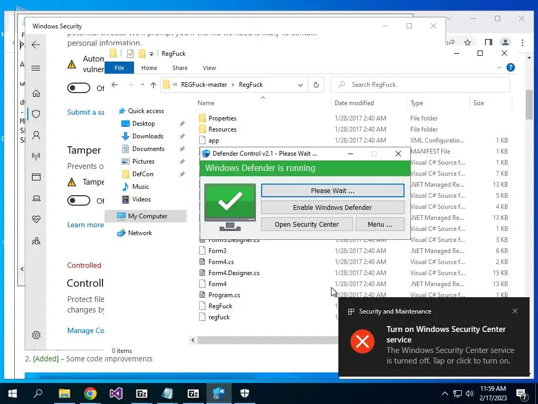Open App & browser control icon
This screenshot has width=538, height=404.
click(x=36, y=177)
